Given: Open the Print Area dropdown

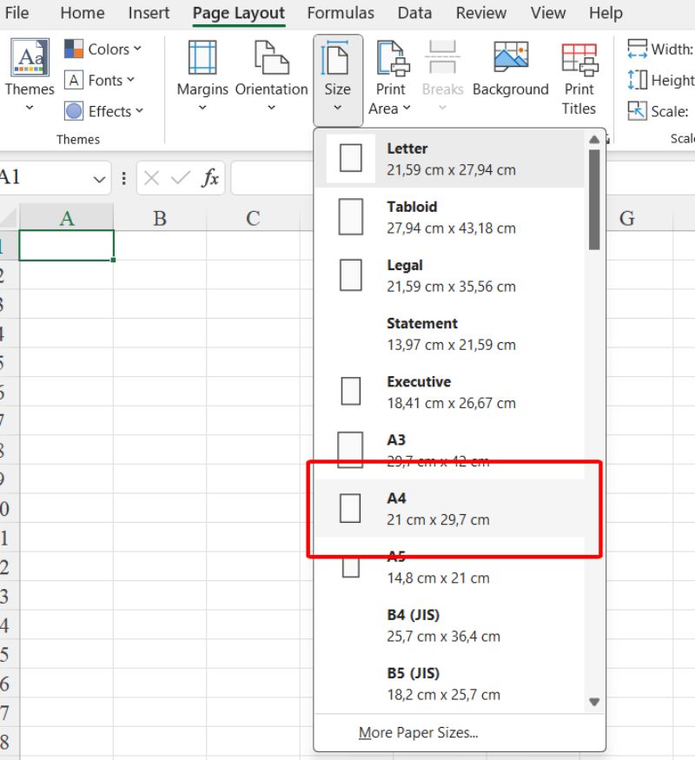Looking at the screenshot, I should point(390,78).
